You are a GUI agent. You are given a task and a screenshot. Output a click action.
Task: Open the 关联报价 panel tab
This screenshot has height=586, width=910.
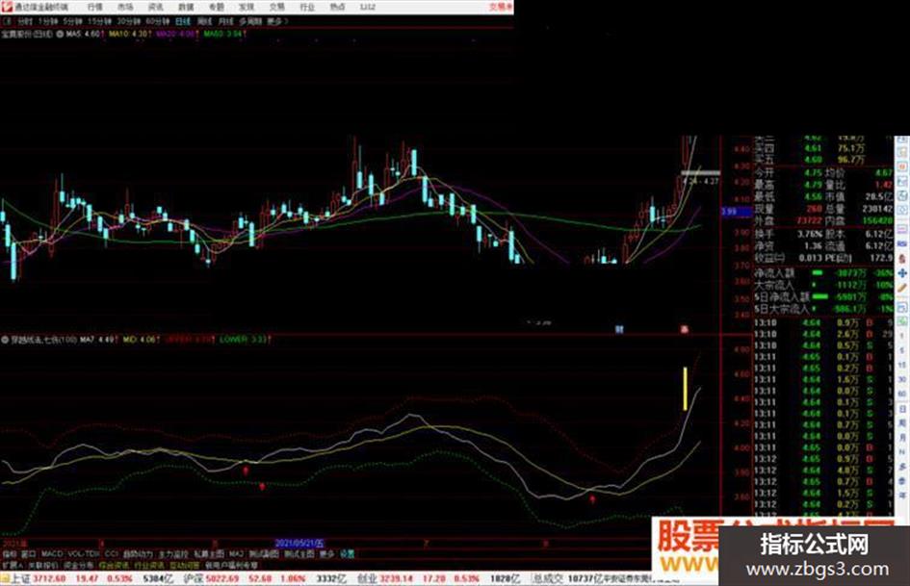[43, 565]
